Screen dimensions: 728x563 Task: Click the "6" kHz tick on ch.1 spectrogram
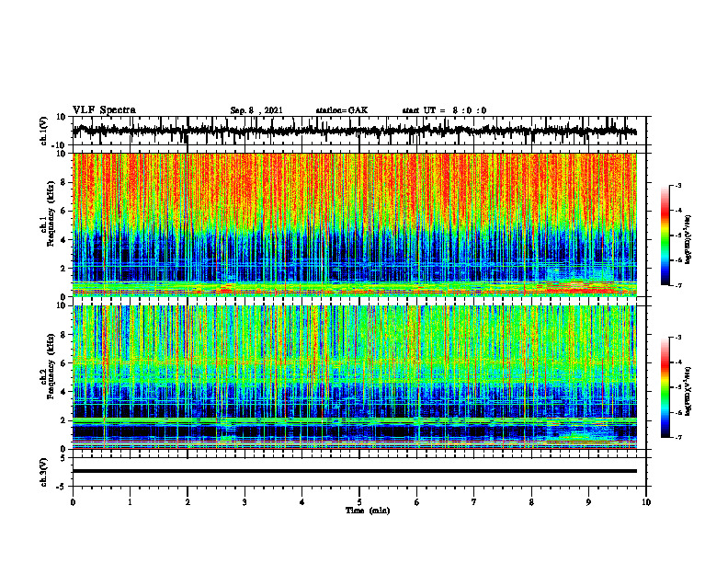64,211
